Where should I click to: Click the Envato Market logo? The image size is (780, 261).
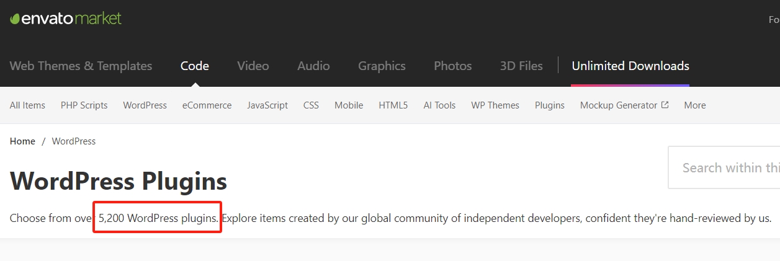click(x=66, y=19)
